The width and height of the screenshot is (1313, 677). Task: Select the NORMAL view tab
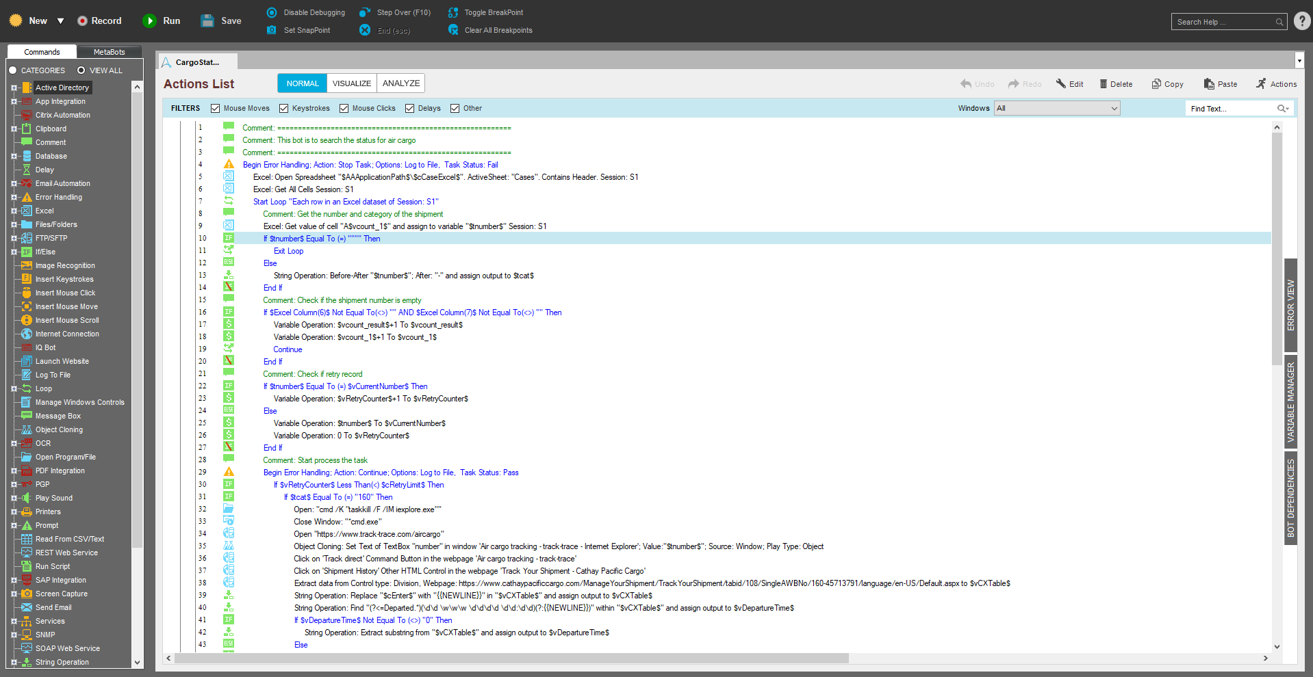click(x=302, y=83)
